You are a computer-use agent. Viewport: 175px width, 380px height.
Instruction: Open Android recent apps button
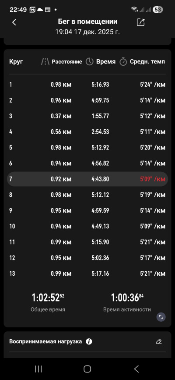click(x=38, y=369)
